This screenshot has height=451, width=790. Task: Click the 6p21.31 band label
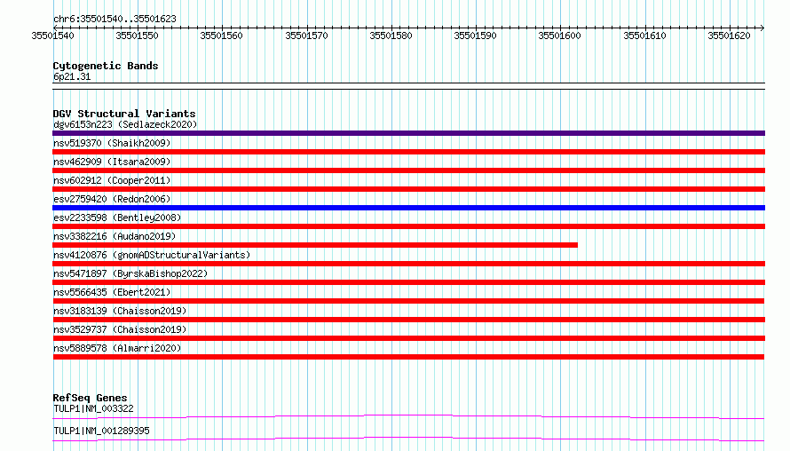[72, 76]
